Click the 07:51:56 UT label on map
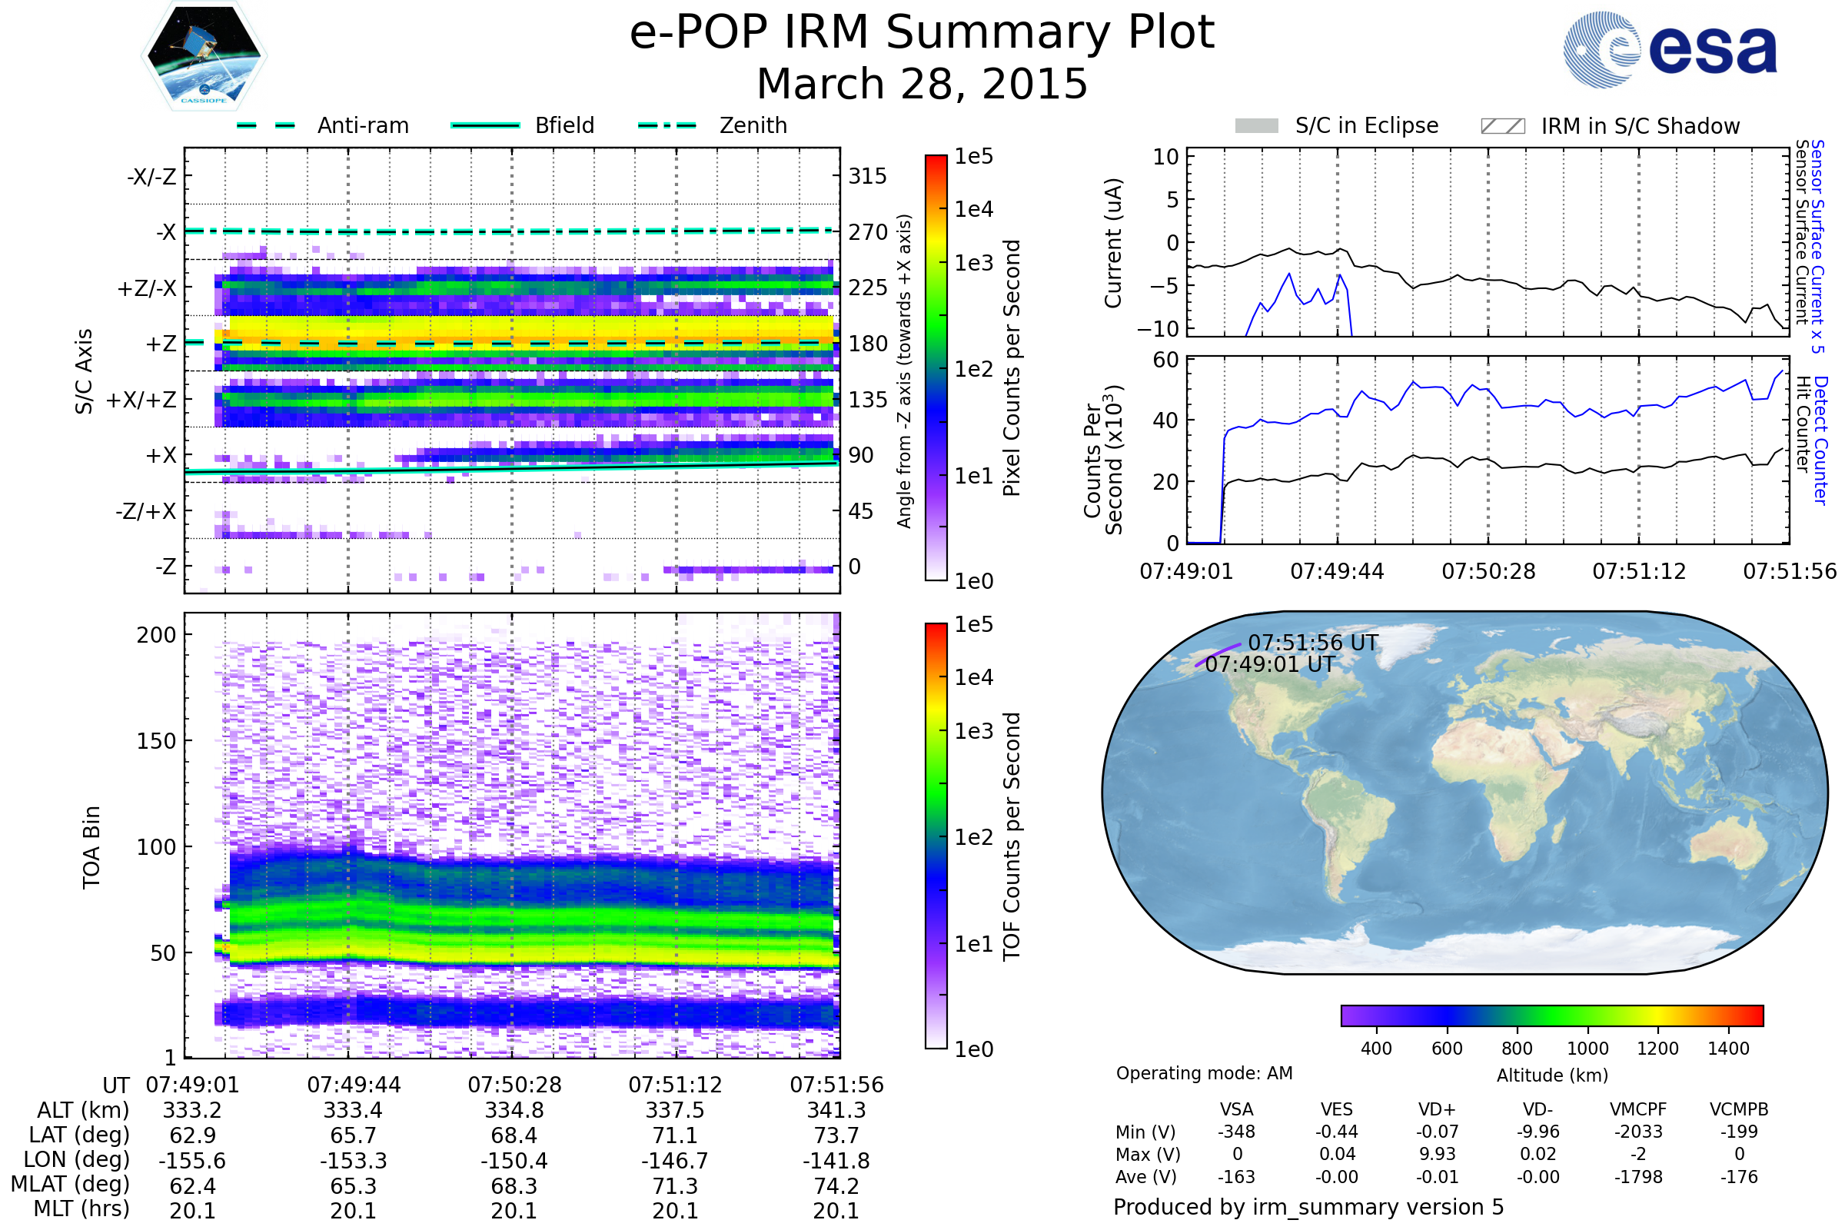 pyautogui.click(x=1312, y=643)
